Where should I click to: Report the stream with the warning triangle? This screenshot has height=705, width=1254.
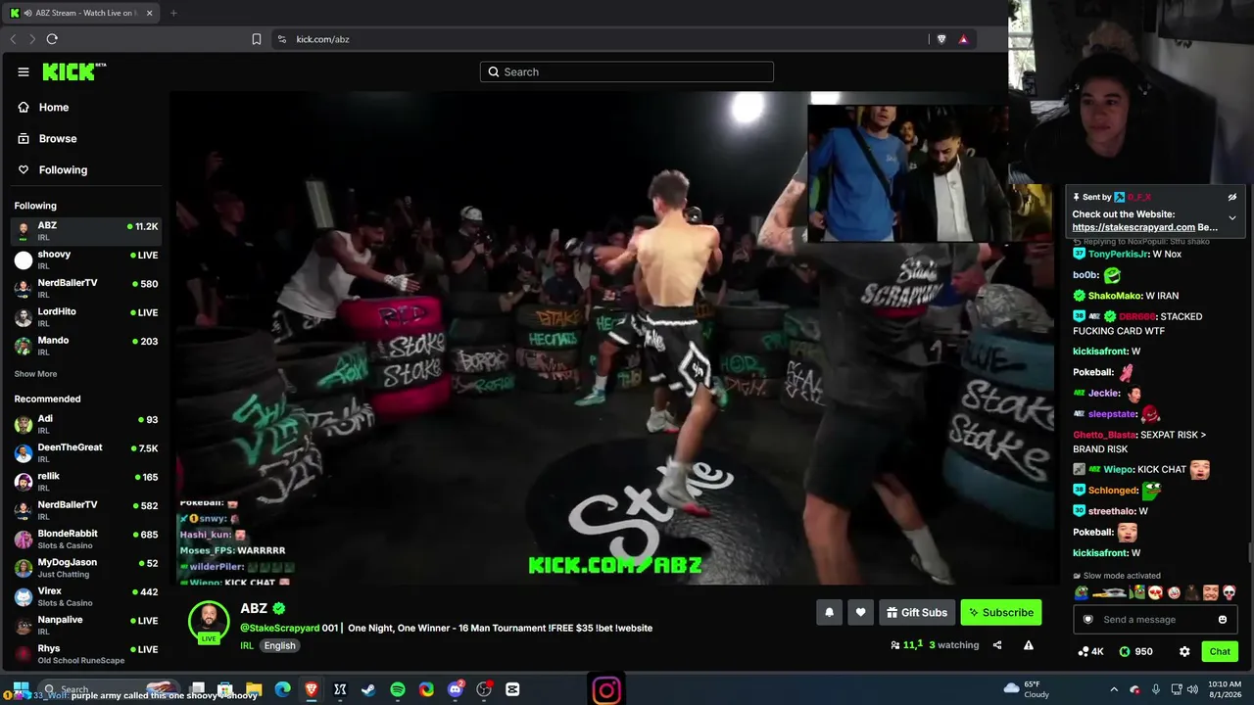(1029, 645)
